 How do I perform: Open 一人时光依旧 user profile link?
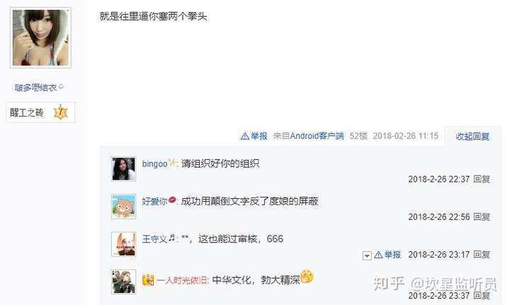(182, 280)
